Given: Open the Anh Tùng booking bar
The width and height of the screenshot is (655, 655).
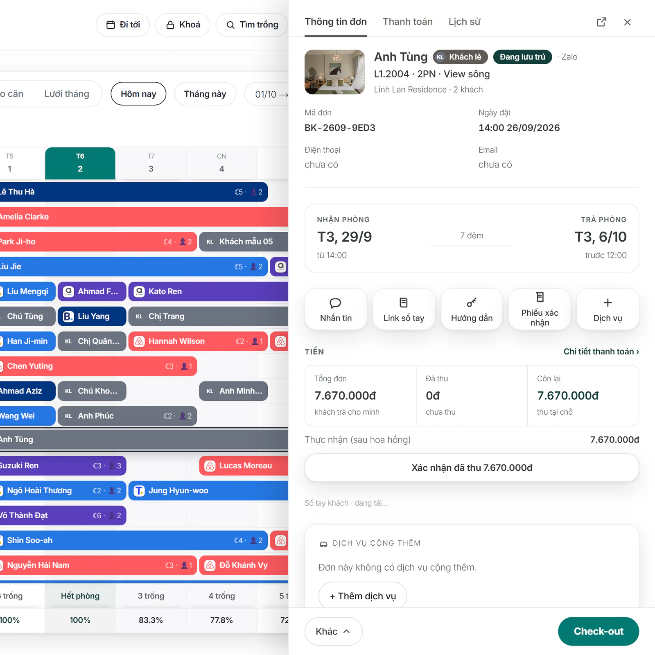Looking at the screenshot, I should coord(143,440).
